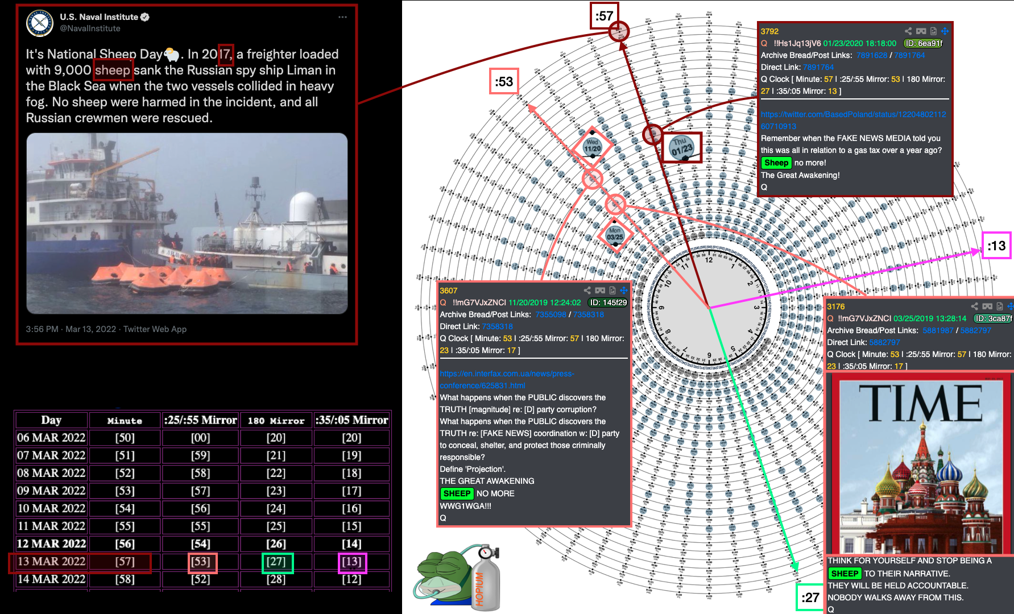This screenshot has height=614, width=1014.
Task: Open archive post link 7891764 beside 7891628
Action: (x=909, y=55)
